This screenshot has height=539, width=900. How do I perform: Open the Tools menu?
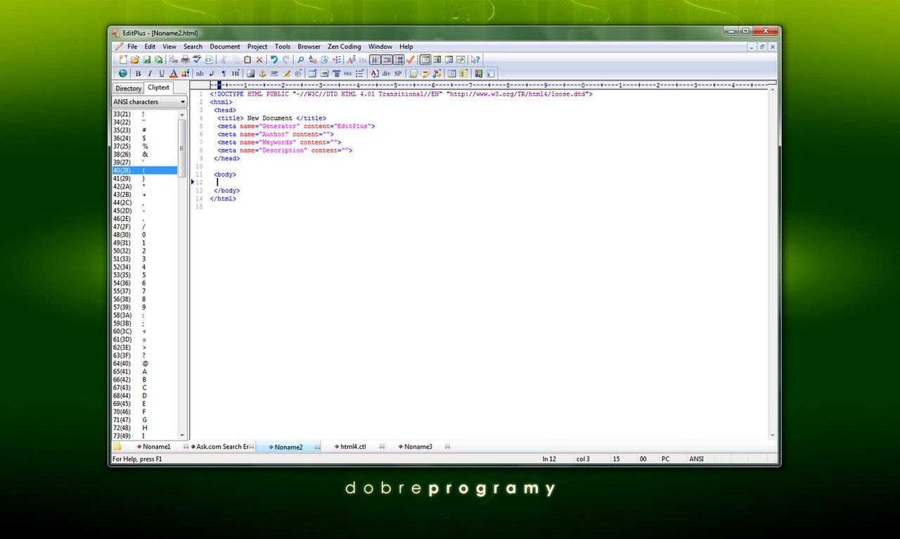pyautogui.click(x=283, y=46)
